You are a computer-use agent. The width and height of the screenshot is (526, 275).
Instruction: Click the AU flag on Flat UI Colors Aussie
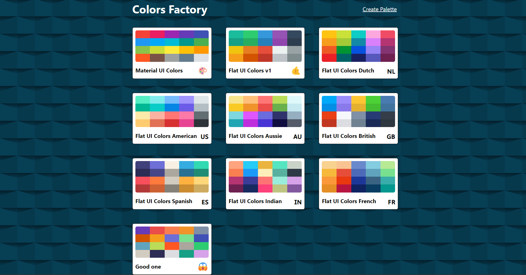tap(298, 137)
